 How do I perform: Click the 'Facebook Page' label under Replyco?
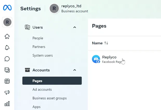pos(112,62)
